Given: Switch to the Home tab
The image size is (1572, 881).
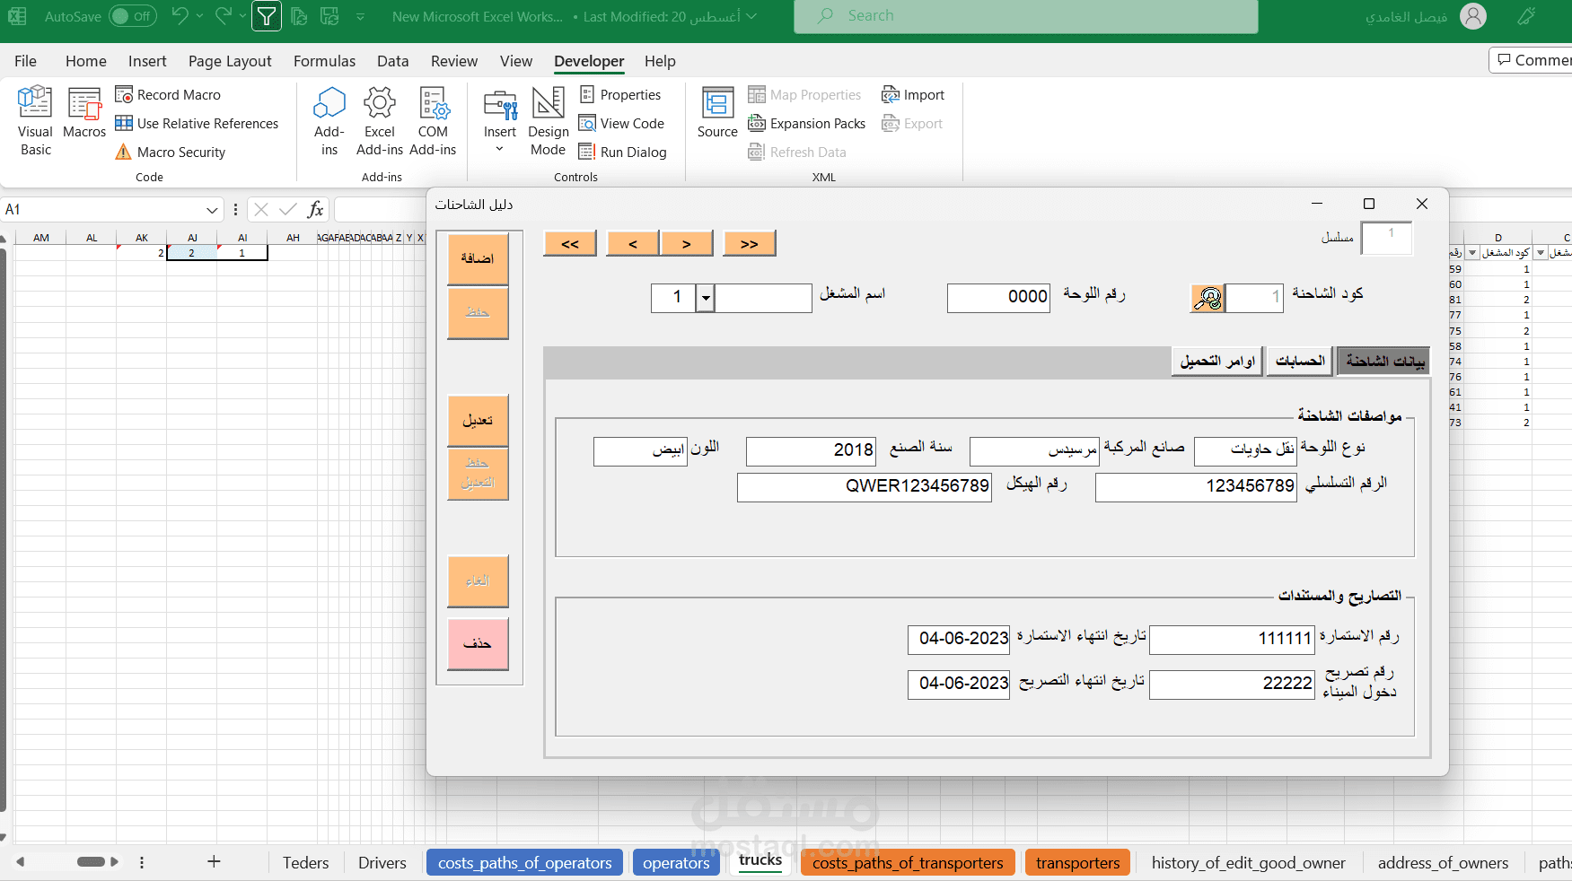Looking at the screenshot, I should tap(86, 61).
